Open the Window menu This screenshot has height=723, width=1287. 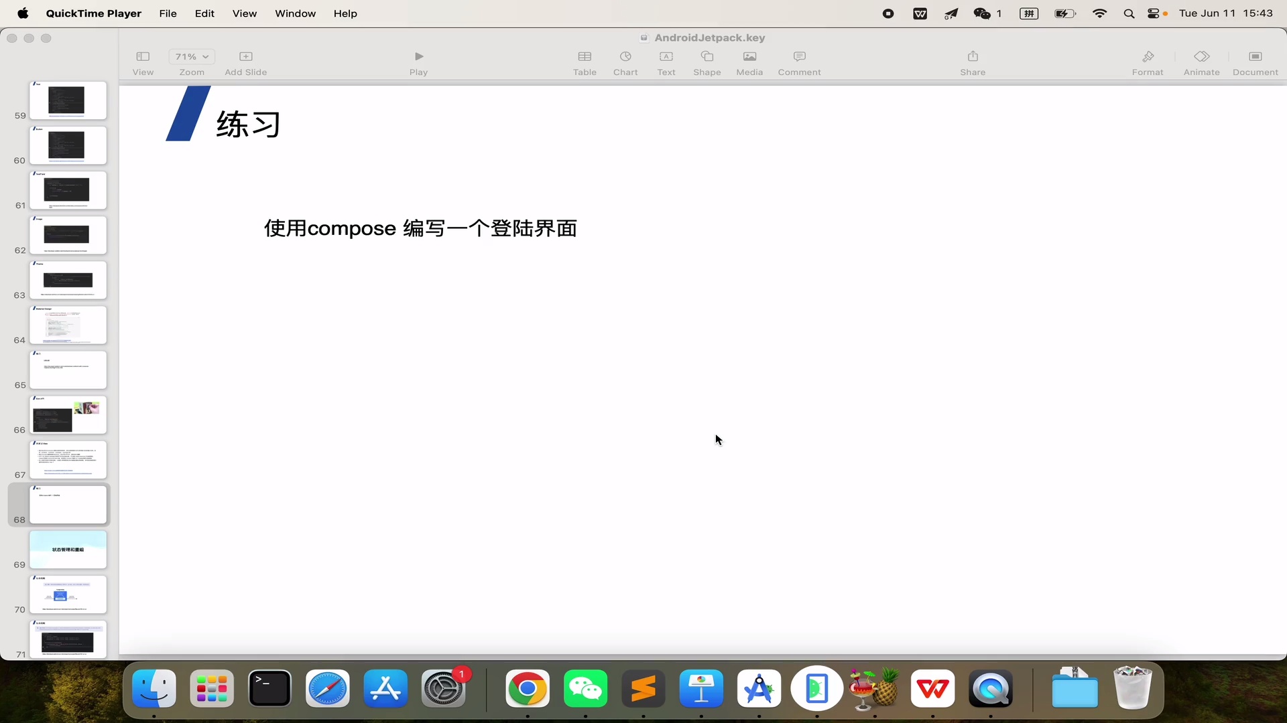(295, 13)
